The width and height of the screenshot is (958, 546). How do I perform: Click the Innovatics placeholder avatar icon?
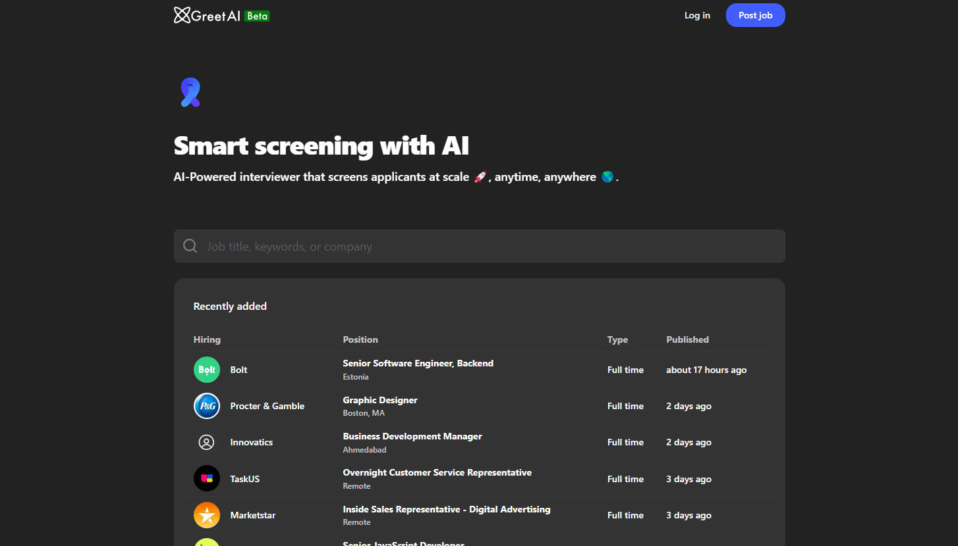[207, 443]
